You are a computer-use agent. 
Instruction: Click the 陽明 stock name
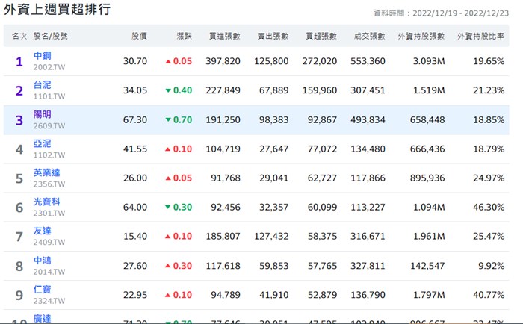43,115
